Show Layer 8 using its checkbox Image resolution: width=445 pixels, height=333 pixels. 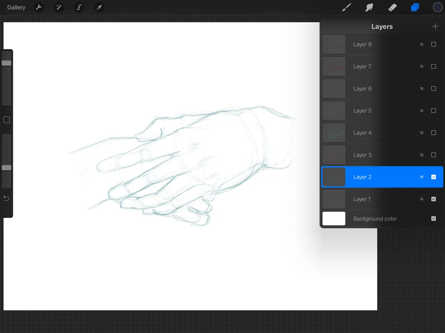point(434,44)
